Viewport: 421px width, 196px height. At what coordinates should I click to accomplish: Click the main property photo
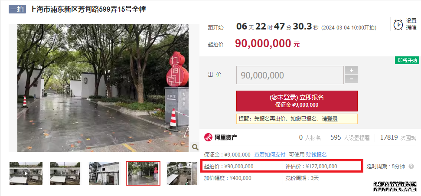[103, 88]
